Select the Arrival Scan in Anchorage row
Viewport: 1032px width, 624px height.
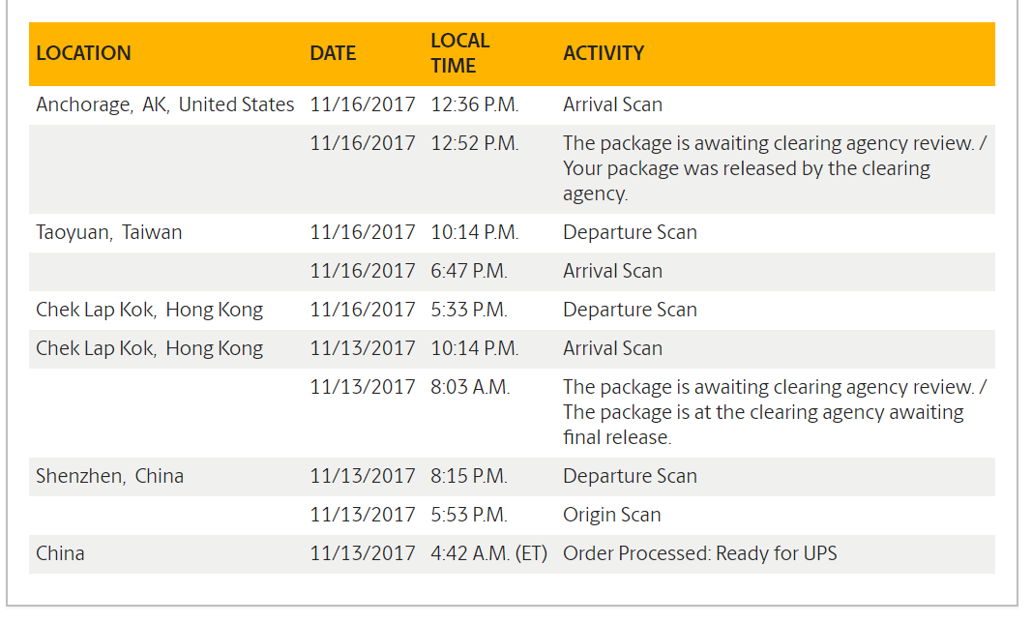(612, 104)
